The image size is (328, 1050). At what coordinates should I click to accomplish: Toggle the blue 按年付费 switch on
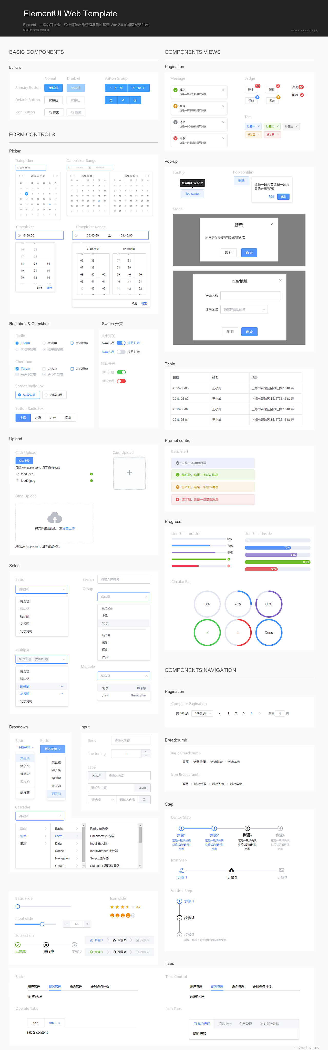[121, 343]
